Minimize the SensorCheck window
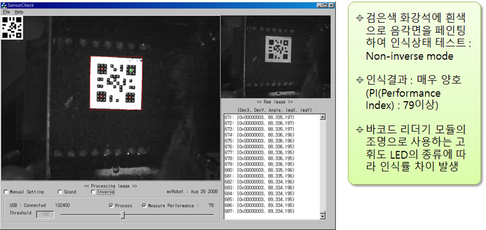The image size is (486, 230). pyautogui.click(x=319, y=6)
